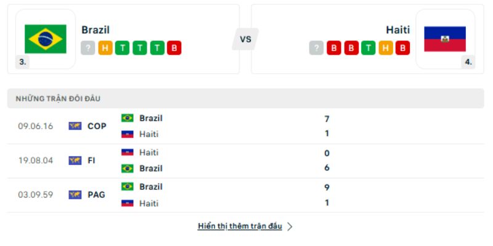Image resolution: width=493 pixels, height=246 pixels.
Task: Click Haiti's green T form badge
Action: 368,48
